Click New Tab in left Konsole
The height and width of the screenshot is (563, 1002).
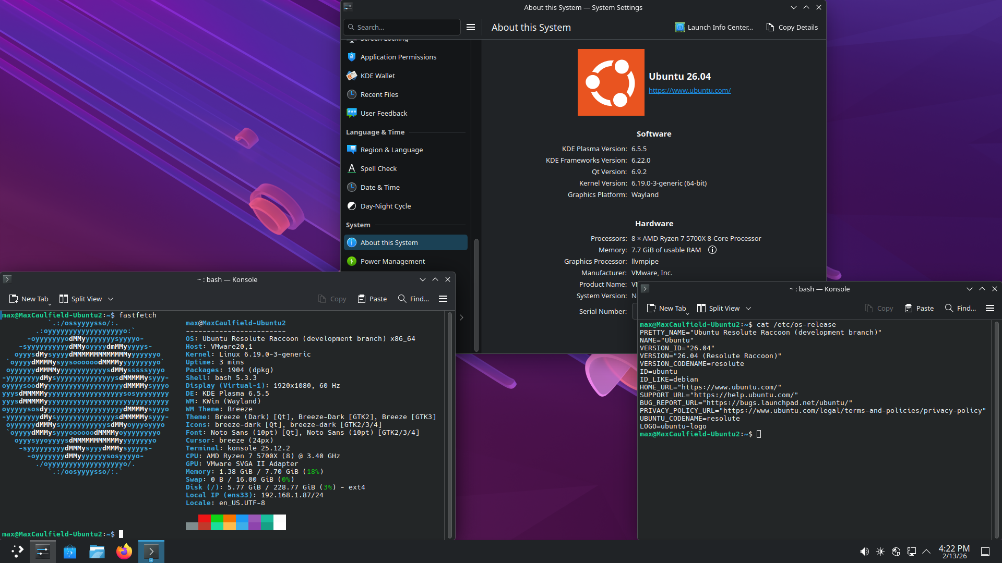point(29,299)
